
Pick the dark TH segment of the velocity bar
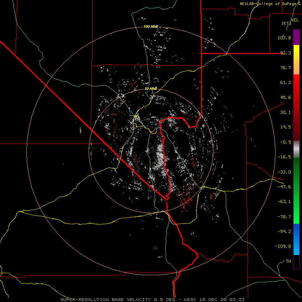(296, 261)
